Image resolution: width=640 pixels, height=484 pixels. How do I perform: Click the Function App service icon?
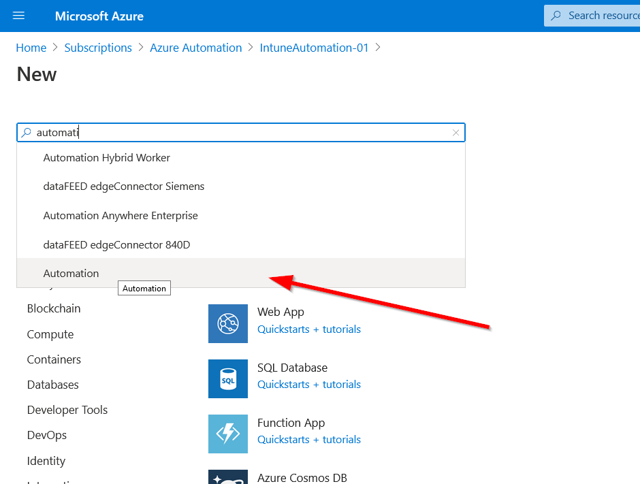(x=228, y=434)
